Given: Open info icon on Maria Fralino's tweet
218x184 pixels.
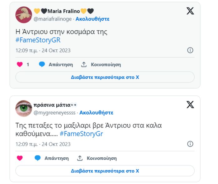Looking at the screenshot, I should click(x=190, y=50).
